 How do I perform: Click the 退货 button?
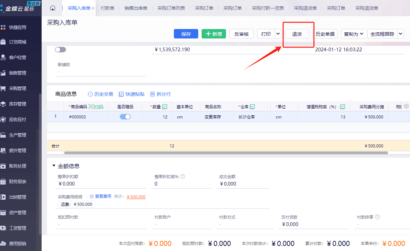297,34
